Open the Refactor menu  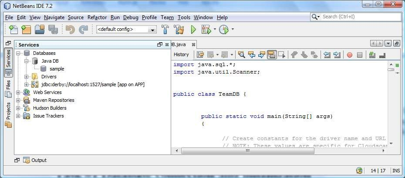[97, 17]
